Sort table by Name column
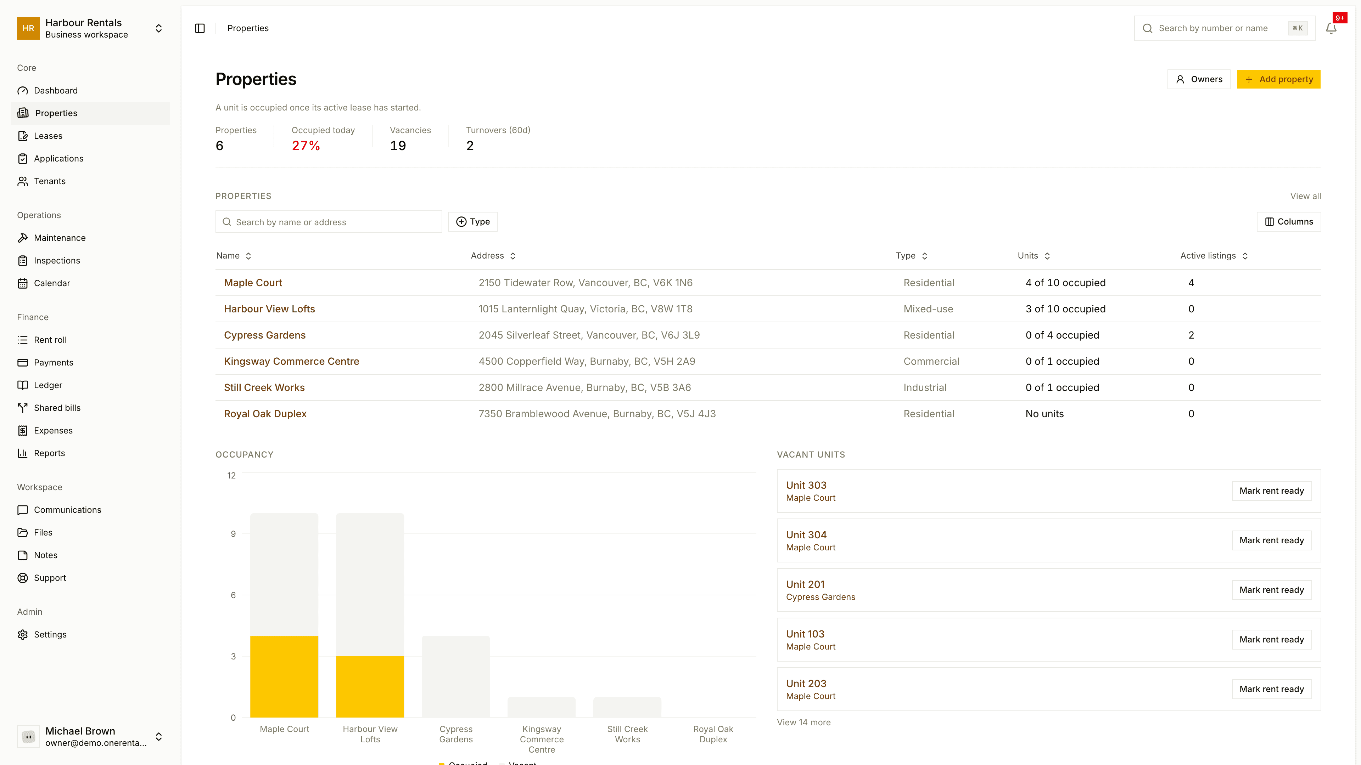Viewport: 1361px width, 765px height. [x=234, y=255]
